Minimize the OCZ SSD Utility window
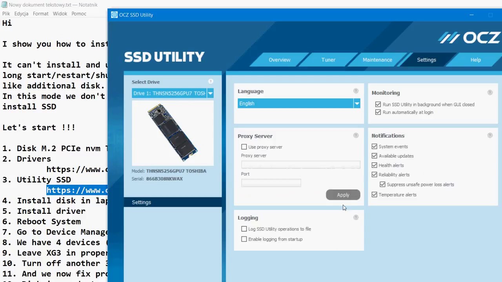The height and width of the screenshot is (282, 502). pyautogui.click(x=472, y=15)
